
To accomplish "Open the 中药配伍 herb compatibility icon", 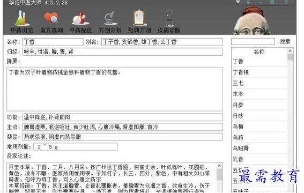I will 80,21.
